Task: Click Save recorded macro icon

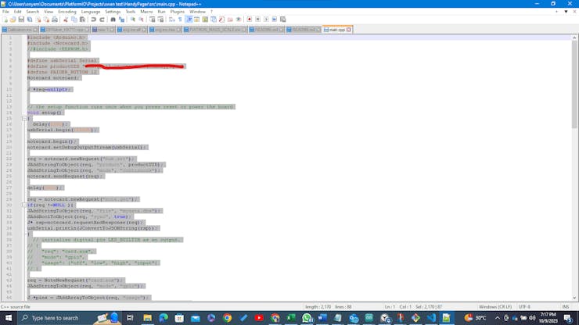Action: 283,20
